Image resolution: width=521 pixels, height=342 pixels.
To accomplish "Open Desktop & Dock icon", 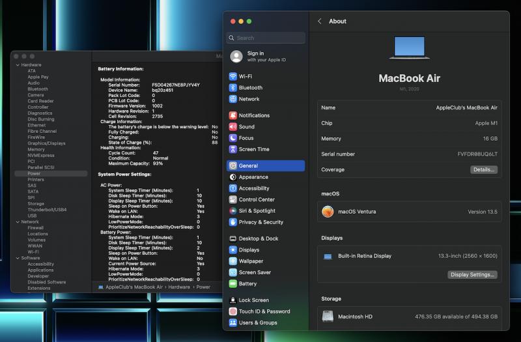I will [x=233, y=238].
